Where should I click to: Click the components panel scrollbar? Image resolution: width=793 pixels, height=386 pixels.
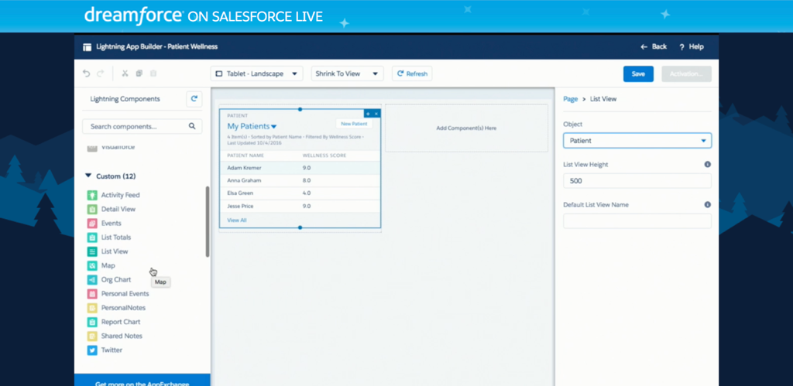pyautogui.click(x=208, y=221)
